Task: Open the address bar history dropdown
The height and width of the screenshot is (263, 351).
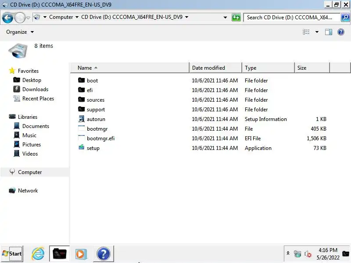Action: coord(225,18)
